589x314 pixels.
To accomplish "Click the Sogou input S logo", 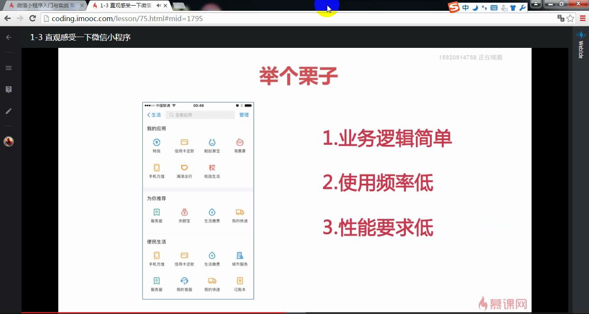I will [x=453, y=7].
